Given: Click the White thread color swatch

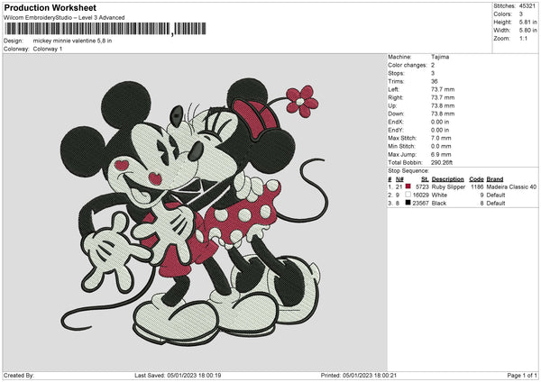Looking at the screenshot, I should point(408,195).
